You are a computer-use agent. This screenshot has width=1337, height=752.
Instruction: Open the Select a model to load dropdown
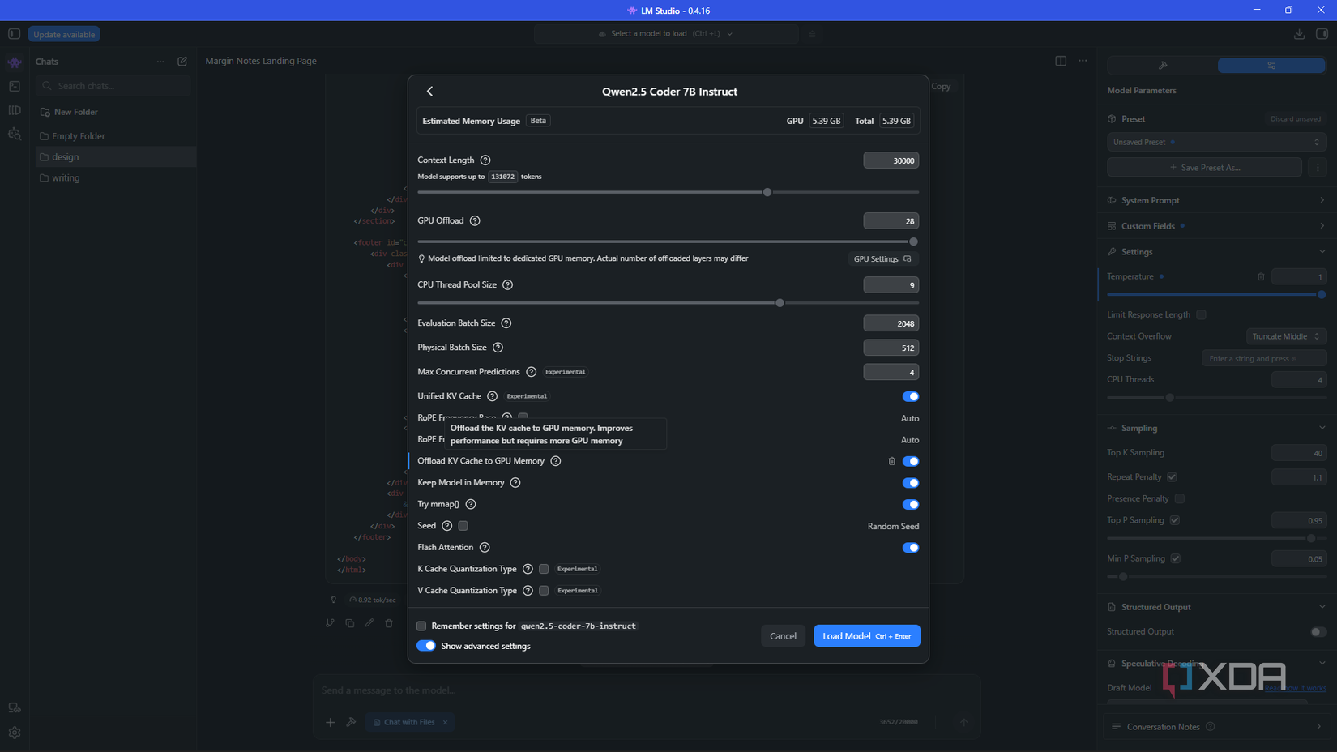(666, 34)
